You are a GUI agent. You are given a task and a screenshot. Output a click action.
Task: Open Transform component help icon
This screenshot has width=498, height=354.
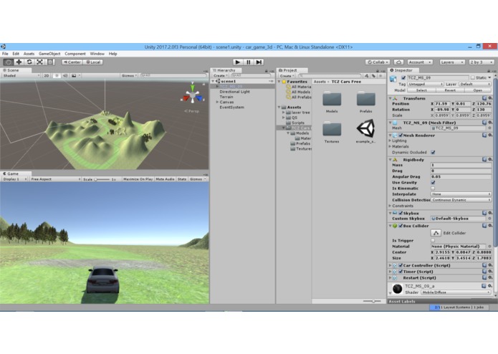(x=484, y=98)
